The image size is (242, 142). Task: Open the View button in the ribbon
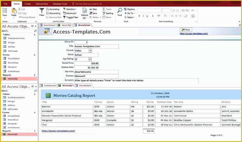click(5, 13)
